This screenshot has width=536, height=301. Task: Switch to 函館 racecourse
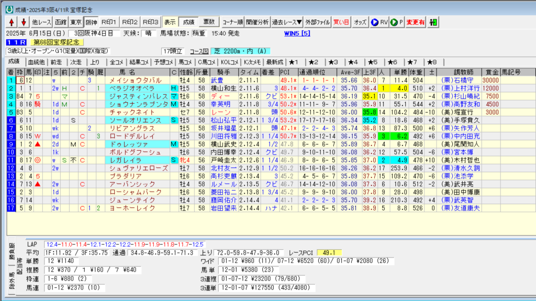tap(61, 22)
